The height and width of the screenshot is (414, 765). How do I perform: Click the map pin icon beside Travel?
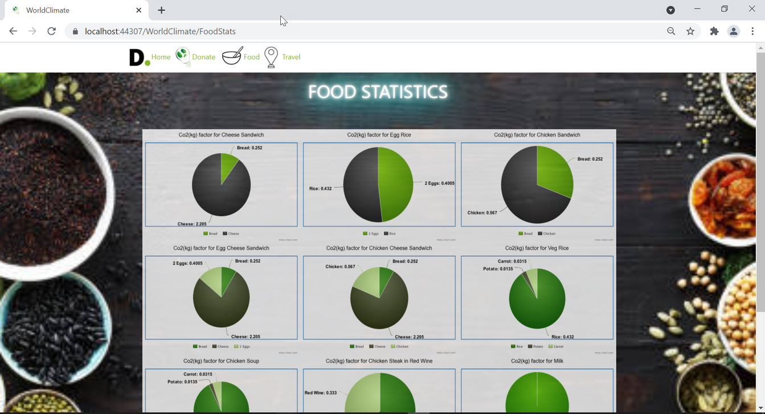tap(271, 58)
